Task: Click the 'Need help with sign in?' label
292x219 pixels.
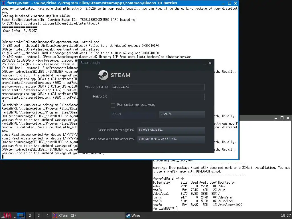Action: pos(116,130)
